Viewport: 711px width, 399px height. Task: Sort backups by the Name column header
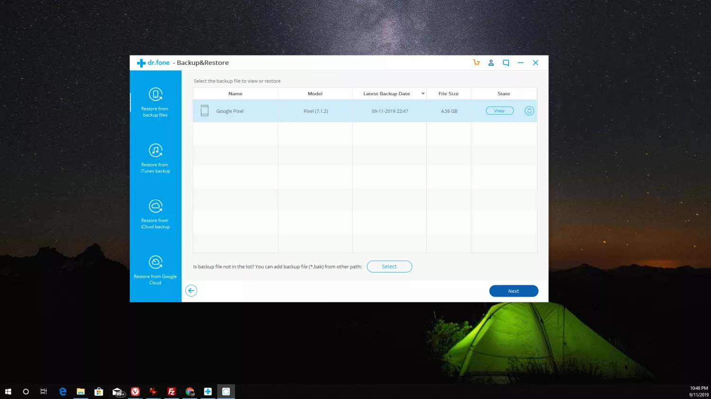click(x=235, y=94)
